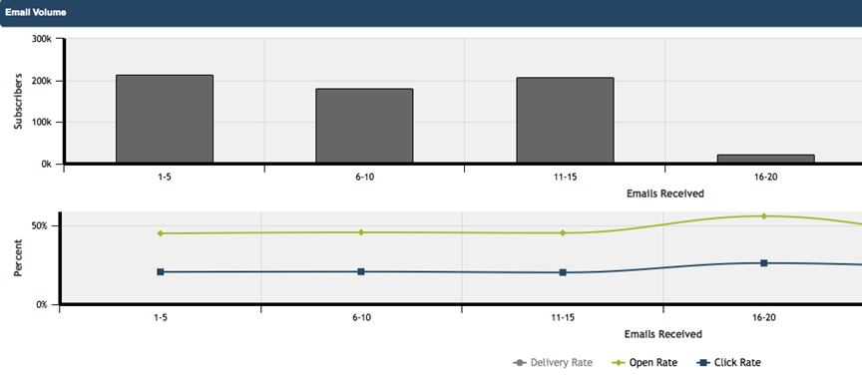Click the green Open Rate legend line icon

(x=619, y=362)
